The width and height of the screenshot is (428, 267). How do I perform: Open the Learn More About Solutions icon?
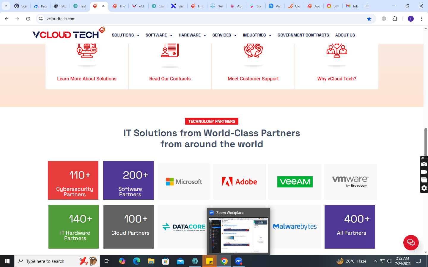[x=87, y=50]
